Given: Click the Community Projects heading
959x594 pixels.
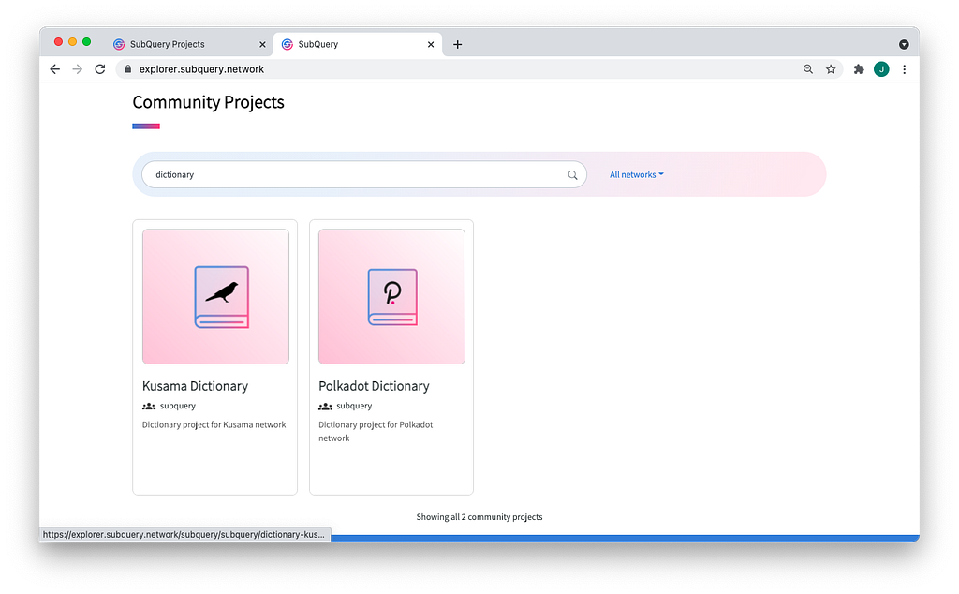Looking at the screenshot, I should (208, 102).
